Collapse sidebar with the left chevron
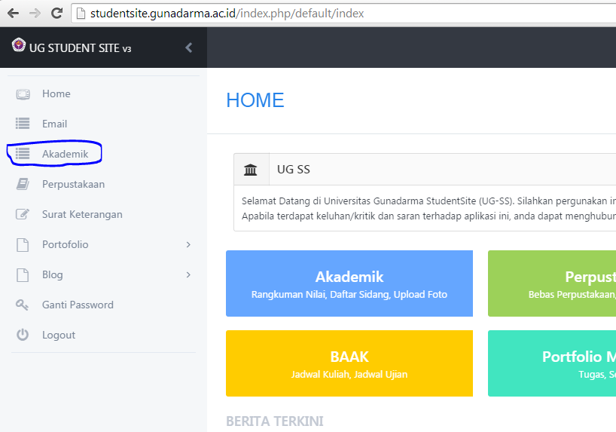The image size is (616, 432). (x=189, y=47)
